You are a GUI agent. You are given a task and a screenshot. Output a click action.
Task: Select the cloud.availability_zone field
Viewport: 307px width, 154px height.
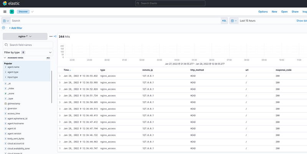(18, 149)
